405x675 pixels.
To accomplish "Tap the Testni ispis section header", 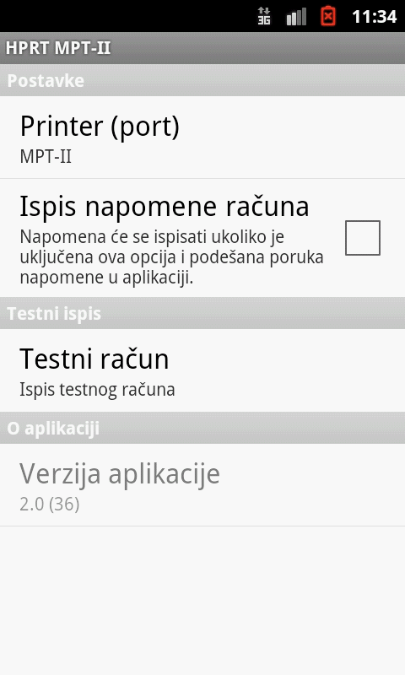I will [x=202, y=313].
